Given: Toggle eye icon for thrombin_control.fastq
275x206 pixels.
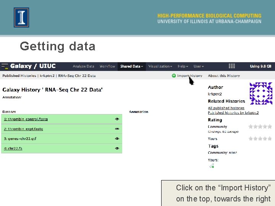Looking at the screenshot, I should click(x=117, y=119).
